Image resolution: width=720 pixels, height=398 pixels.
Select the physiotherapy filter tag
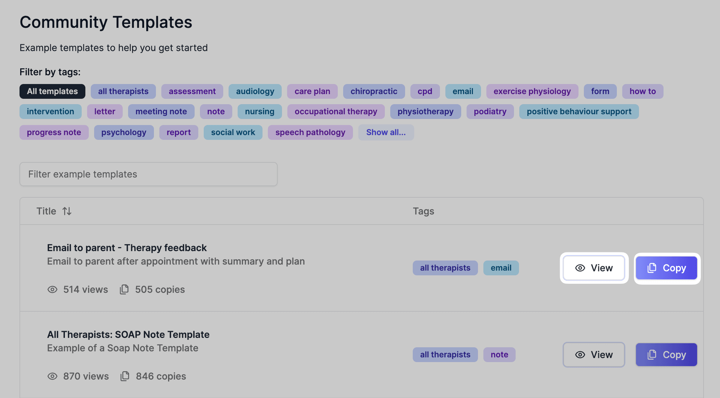(425, 111)
